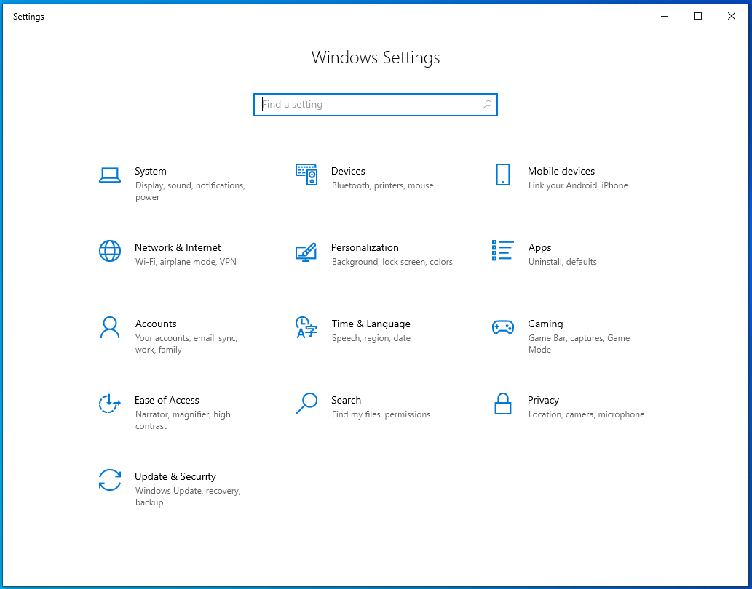
Task: Click the magnifier icon inside the search box
Action: point(487,105)
